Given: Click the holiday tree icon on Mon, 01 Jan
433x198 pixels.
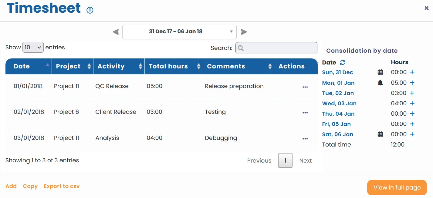Looking at the screenshot, I should click(x=380, y=82).
